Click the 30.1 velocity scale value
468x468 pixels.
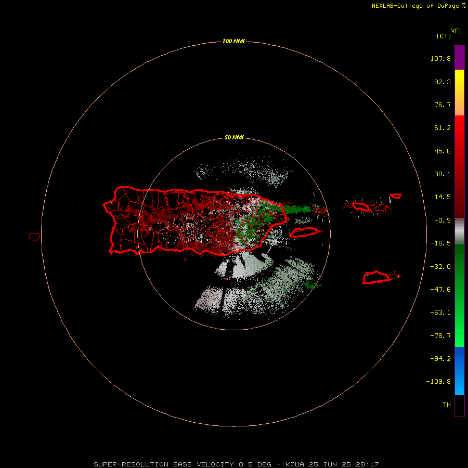(443, 174)
